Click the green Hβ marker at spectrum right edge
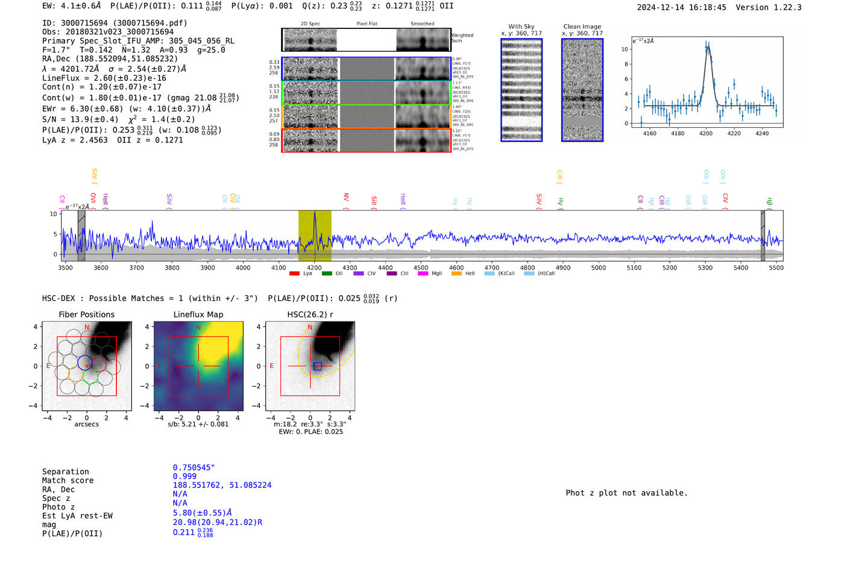Screen dimensions: 844x575 click(x=769, y=202)
